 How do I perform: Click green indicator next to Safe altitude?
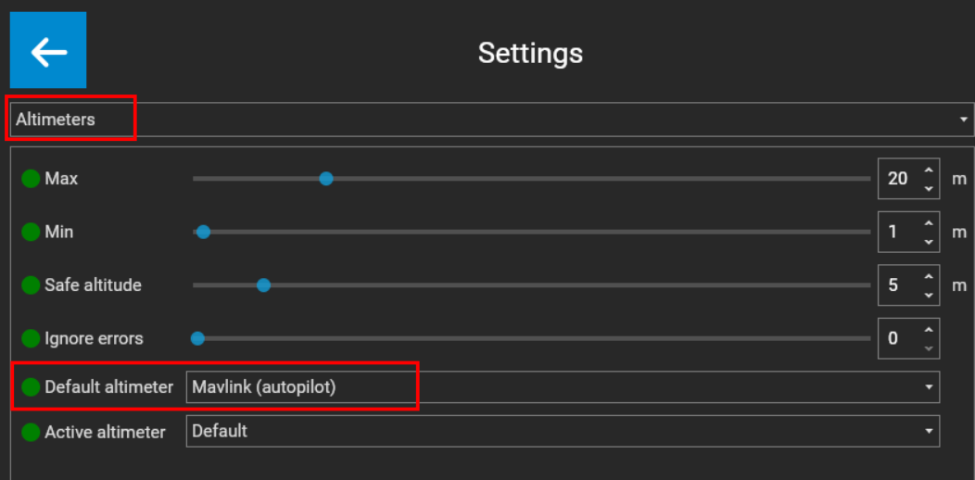pyautogui.click(x=31, y=285)
